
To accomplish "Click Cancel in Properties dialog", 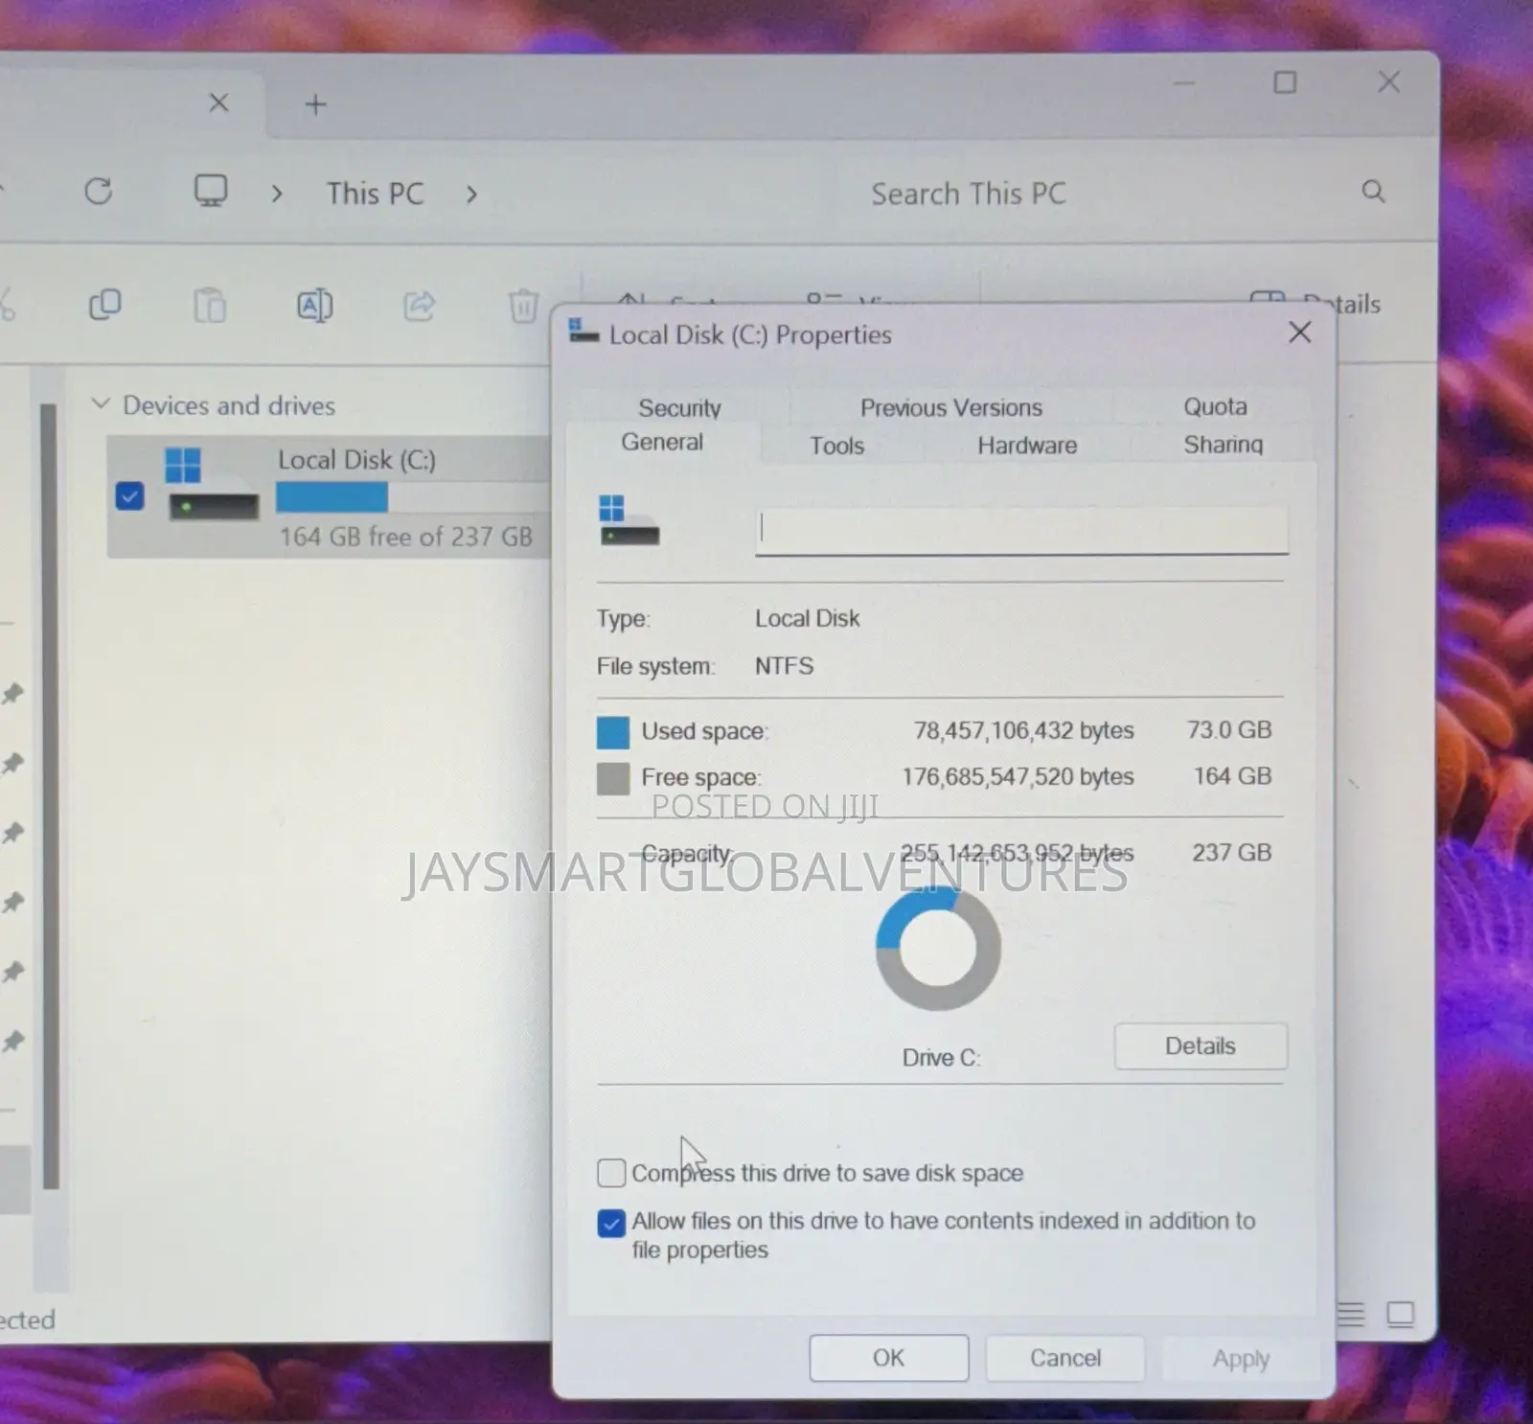I will pyautogui.click(x=1064, y=1358).
